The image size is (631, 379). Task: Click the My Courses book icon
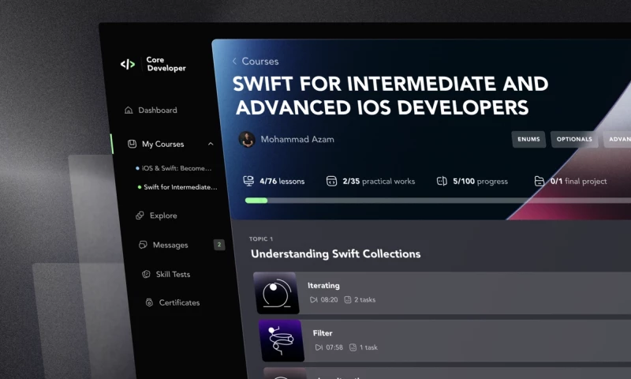132,144
